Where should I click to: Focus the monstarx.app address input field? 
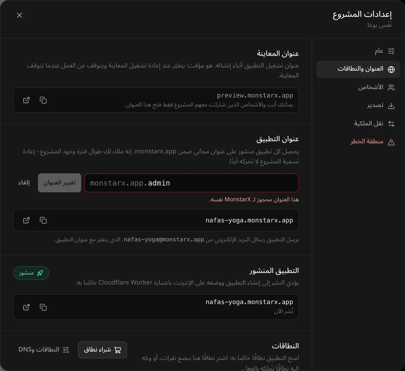click(x=192, y=183)
